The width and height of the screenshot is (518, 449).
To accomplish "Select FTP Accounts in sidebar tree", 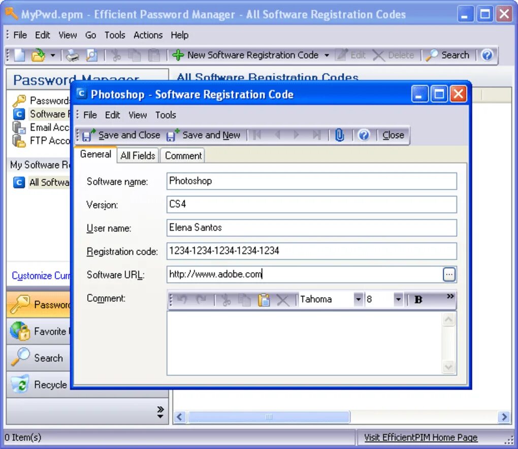I will pyautogui.click(x=41, y=141).
